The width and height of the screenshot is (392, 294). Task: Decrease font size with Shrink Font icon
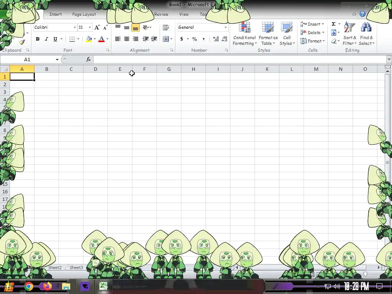click(x=106, y=28)
